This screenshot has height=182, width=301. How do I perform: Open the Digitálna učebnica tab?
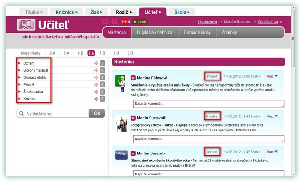click(x=155, y=32)
